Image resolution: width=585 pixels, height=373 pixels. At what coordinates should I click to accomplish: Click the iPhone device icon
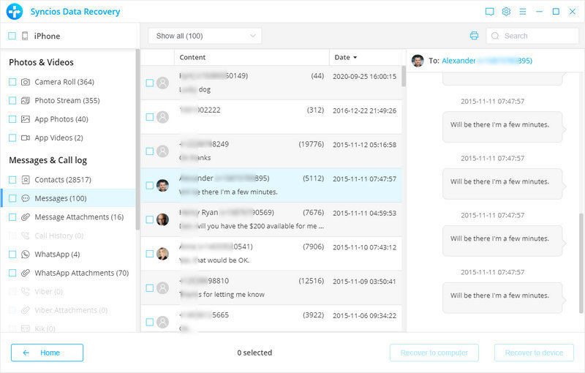(25, 36)
